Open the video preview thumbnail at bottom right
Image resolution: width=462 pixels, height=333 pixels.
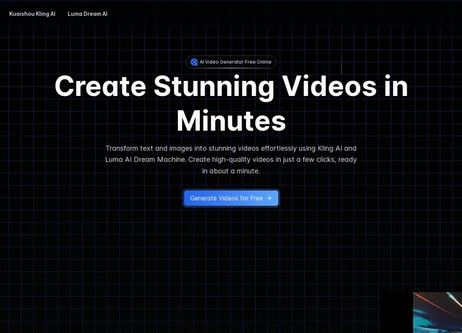[437, 313]
